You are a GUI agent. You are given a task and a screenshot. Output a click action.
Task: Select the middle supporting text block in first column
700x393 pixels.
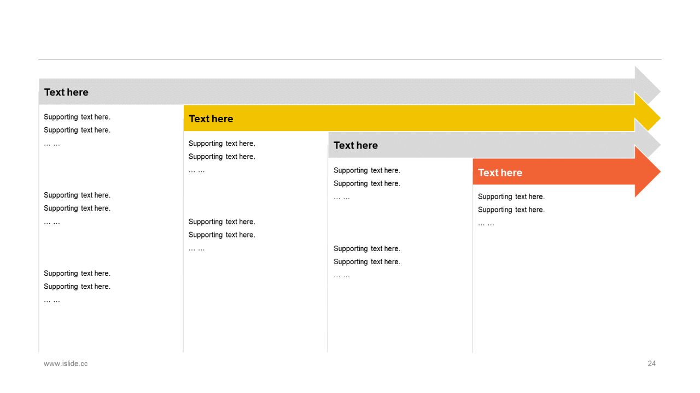pyautogui.click(x=77, y=208)
